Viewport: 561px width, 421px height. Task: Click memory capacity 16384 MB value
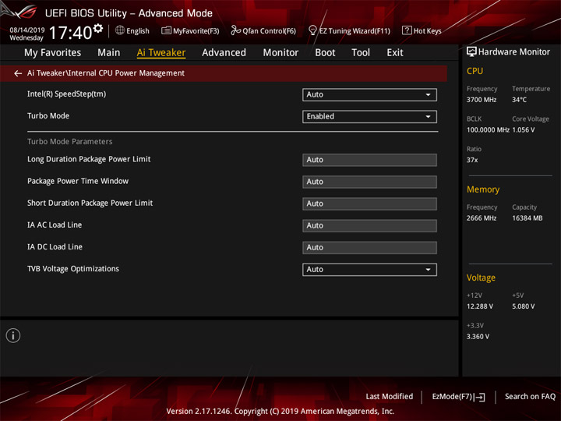pos(527,218)
